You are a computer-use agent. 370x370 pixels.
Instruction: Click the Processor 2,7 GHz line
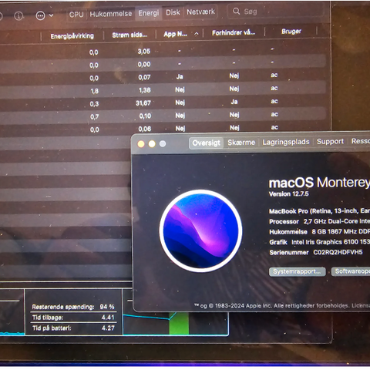319,221
